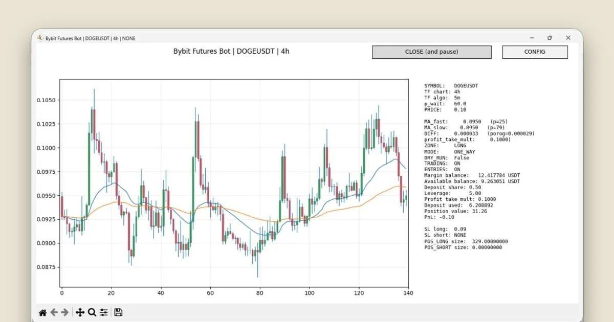The width and height of the screenshot is (614, 322).
Task: Save the figure with floppy icon
Action: (118, 312)
